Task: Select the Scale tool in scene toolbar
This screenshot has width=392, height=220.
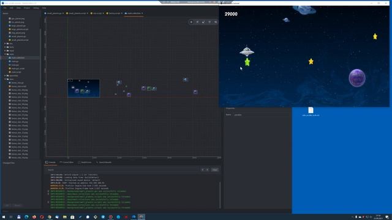Action: click(x=203, y=22)
